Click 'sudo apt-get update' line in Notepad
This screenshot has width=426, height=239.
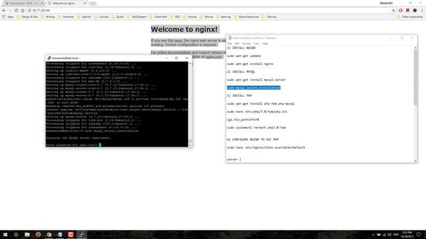(244, 56)
